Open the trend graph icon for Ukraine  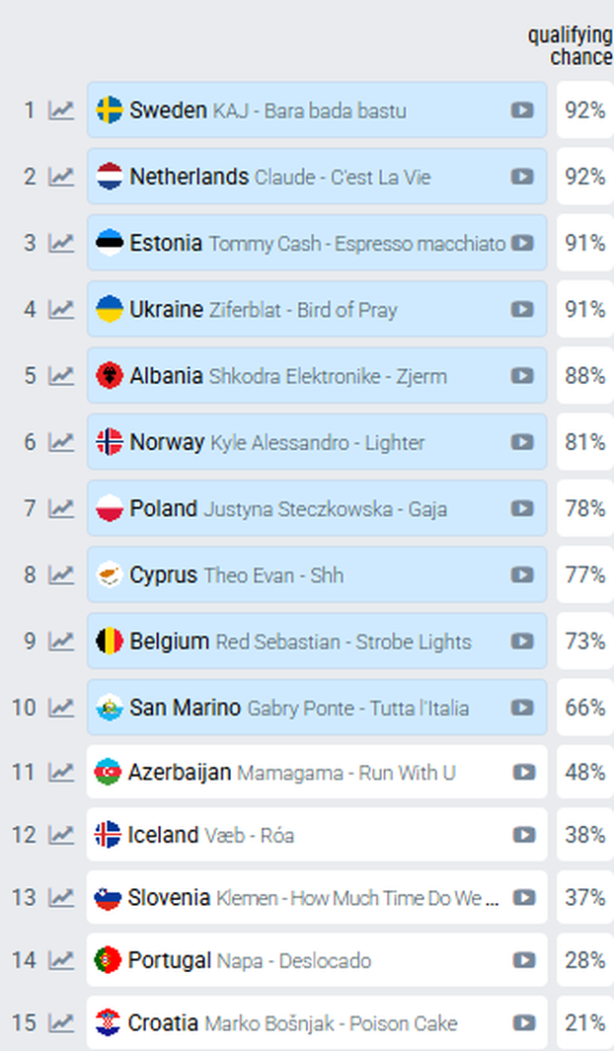tap(60, 309)
